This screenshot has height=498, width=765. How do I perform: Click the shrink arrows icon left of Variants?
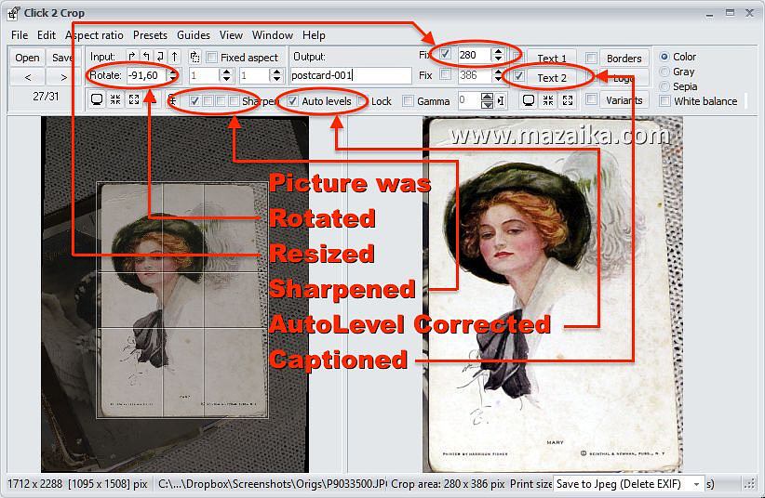point(548,100)
